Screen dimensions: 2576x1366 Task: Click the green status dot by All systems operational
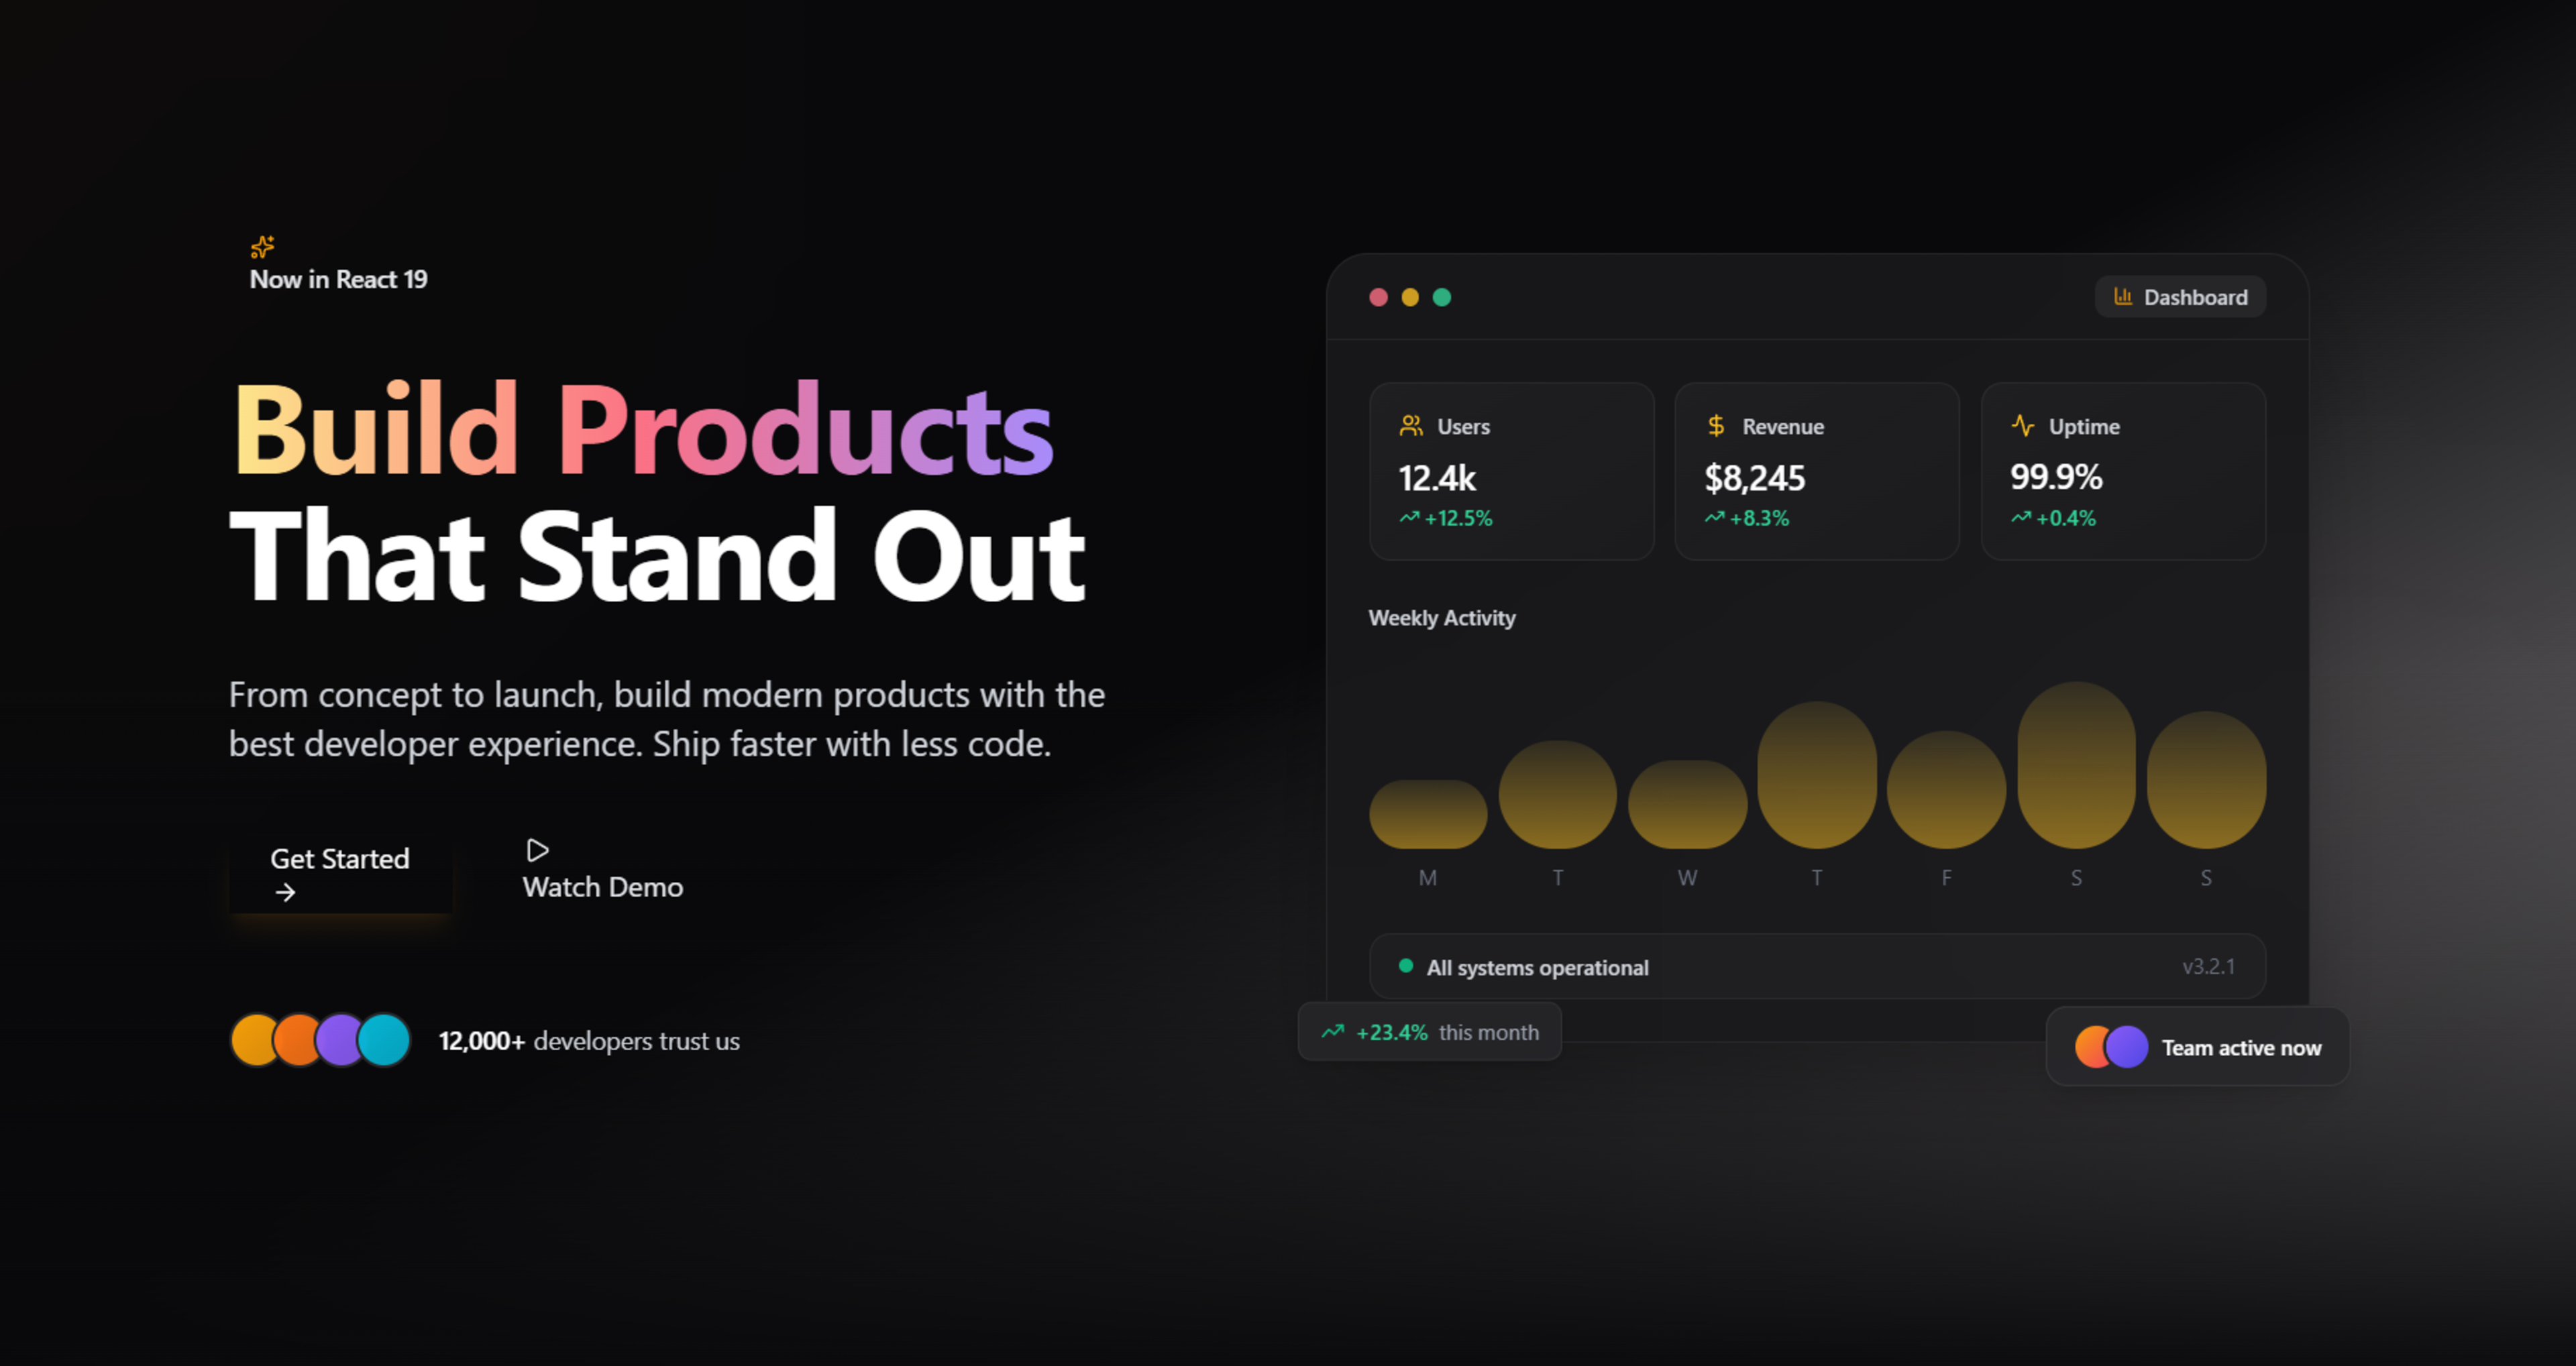coord(1406,966)
